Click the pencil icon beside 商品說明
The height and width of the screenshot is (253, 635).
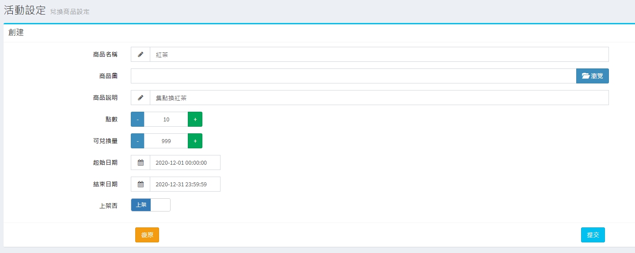click(x=141, y=98)
